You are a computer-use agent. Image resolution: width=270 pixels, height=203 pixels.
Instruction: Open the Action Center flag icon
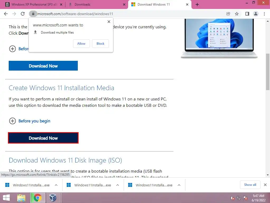(245, 198)
